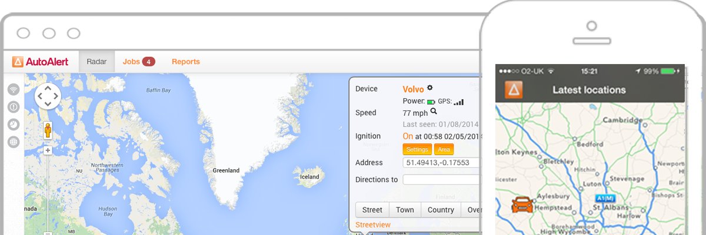The width and height of the screenshot is (706, 235).
Task: Click the pie chart sidebar icon
Action: point(13,125)
